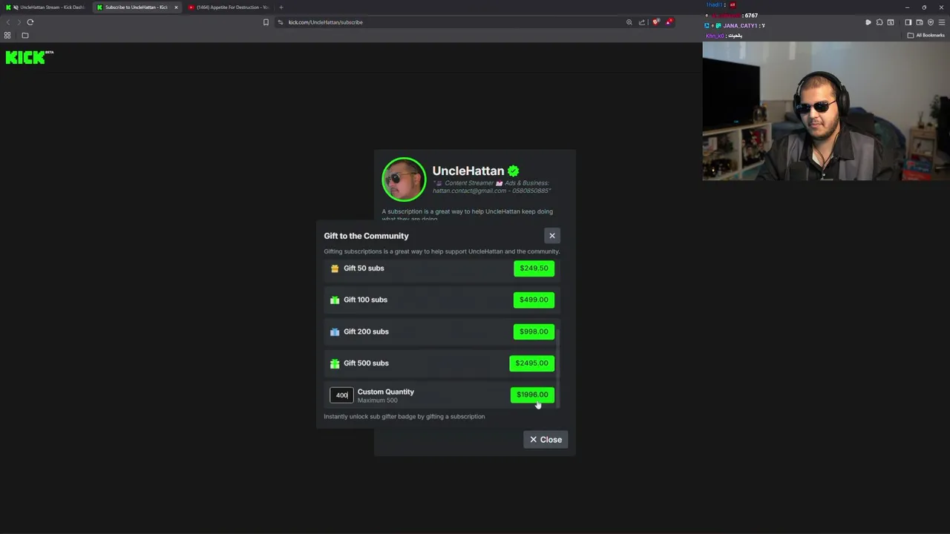Close the Subscribe to UncleHattan tab
The width and height of the screenshot is (950, 534).
176,7
